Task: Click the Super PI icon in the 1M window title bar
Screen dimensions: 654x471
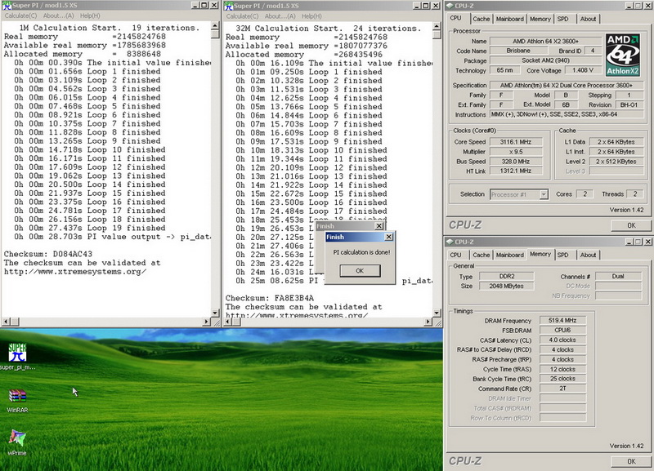Action: pos(7,6)
